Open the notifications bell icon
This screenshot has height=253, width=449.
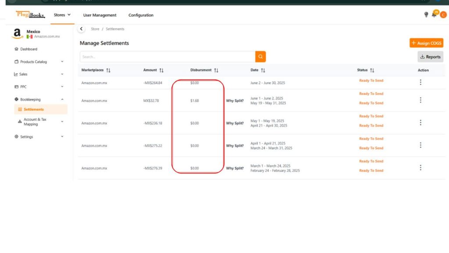point(435,14)
